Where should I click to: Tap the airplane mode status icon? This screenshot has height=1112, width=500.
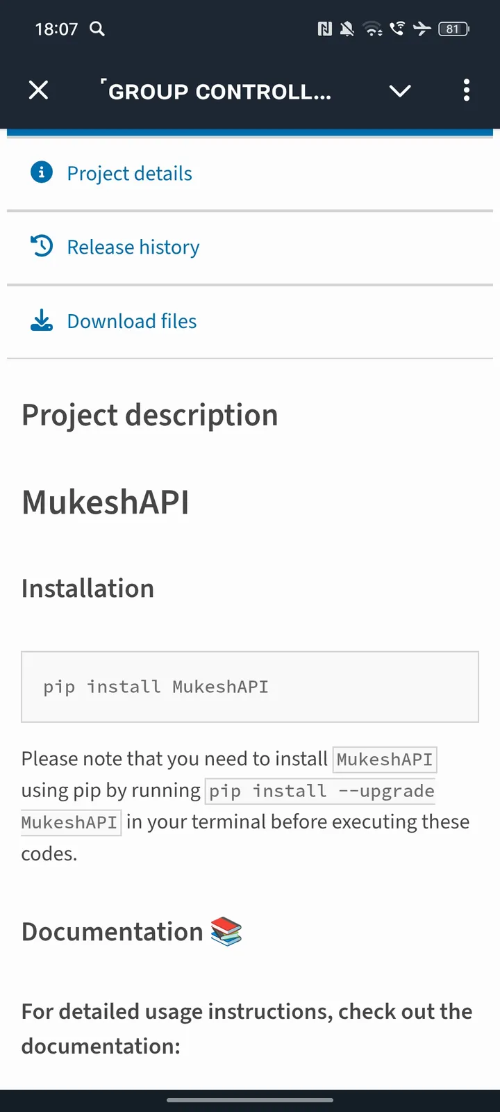click(x=422, y=28)
